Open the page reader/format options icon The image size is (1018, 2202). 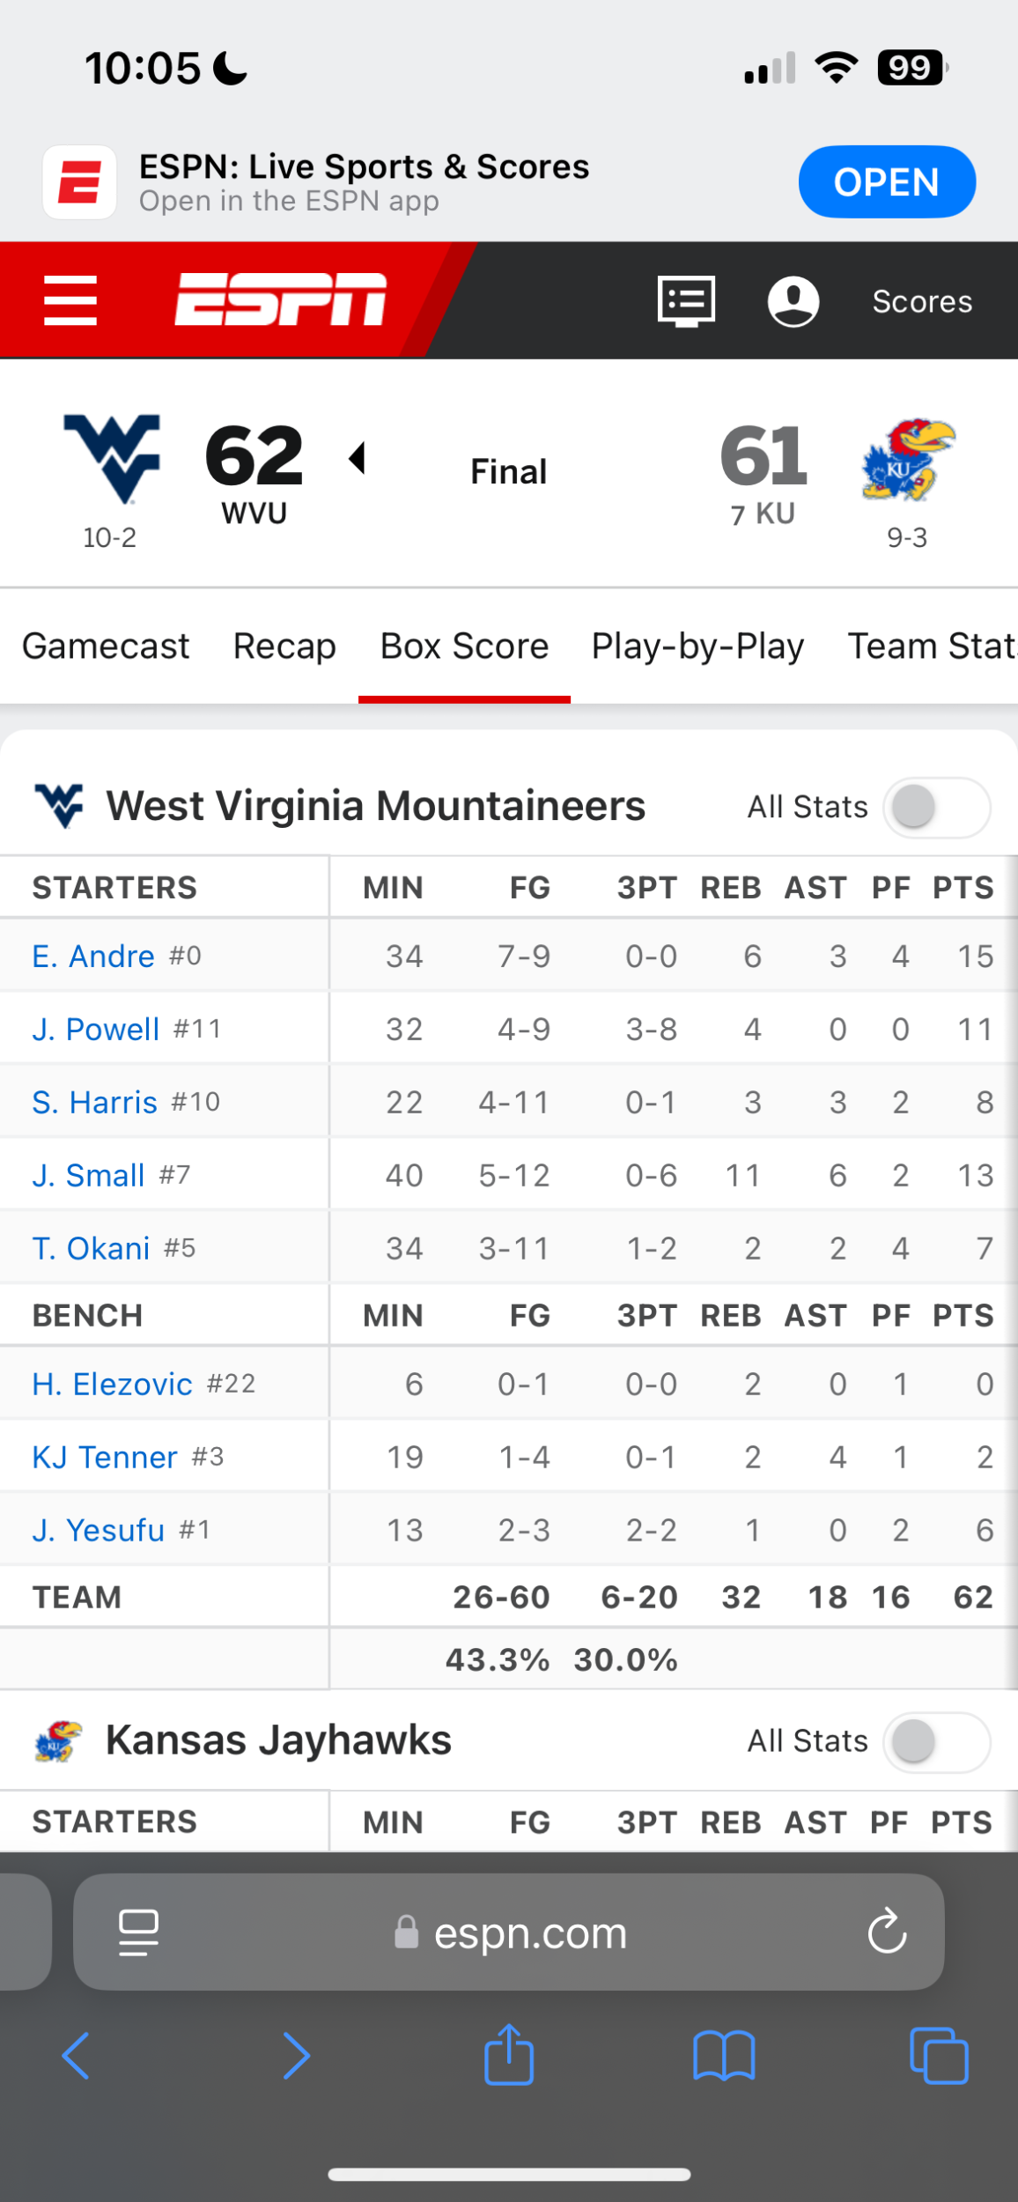click(x=138, y=1932)
